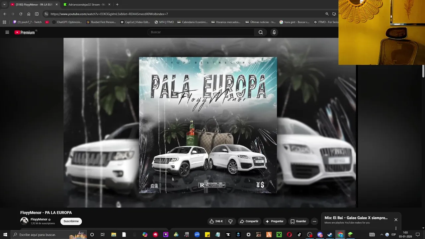
Task: Open Mix: El Bai - Galee Galee playlist title
Action: click(356, 218)
